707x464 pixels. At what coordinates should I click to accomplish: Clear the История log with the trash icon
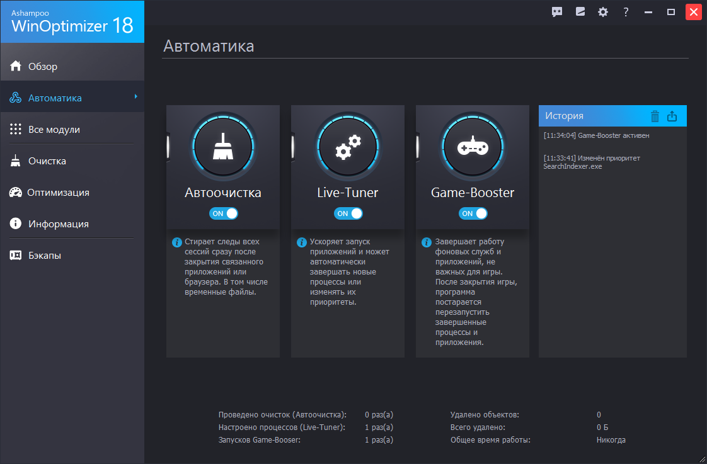coord(656,116)
